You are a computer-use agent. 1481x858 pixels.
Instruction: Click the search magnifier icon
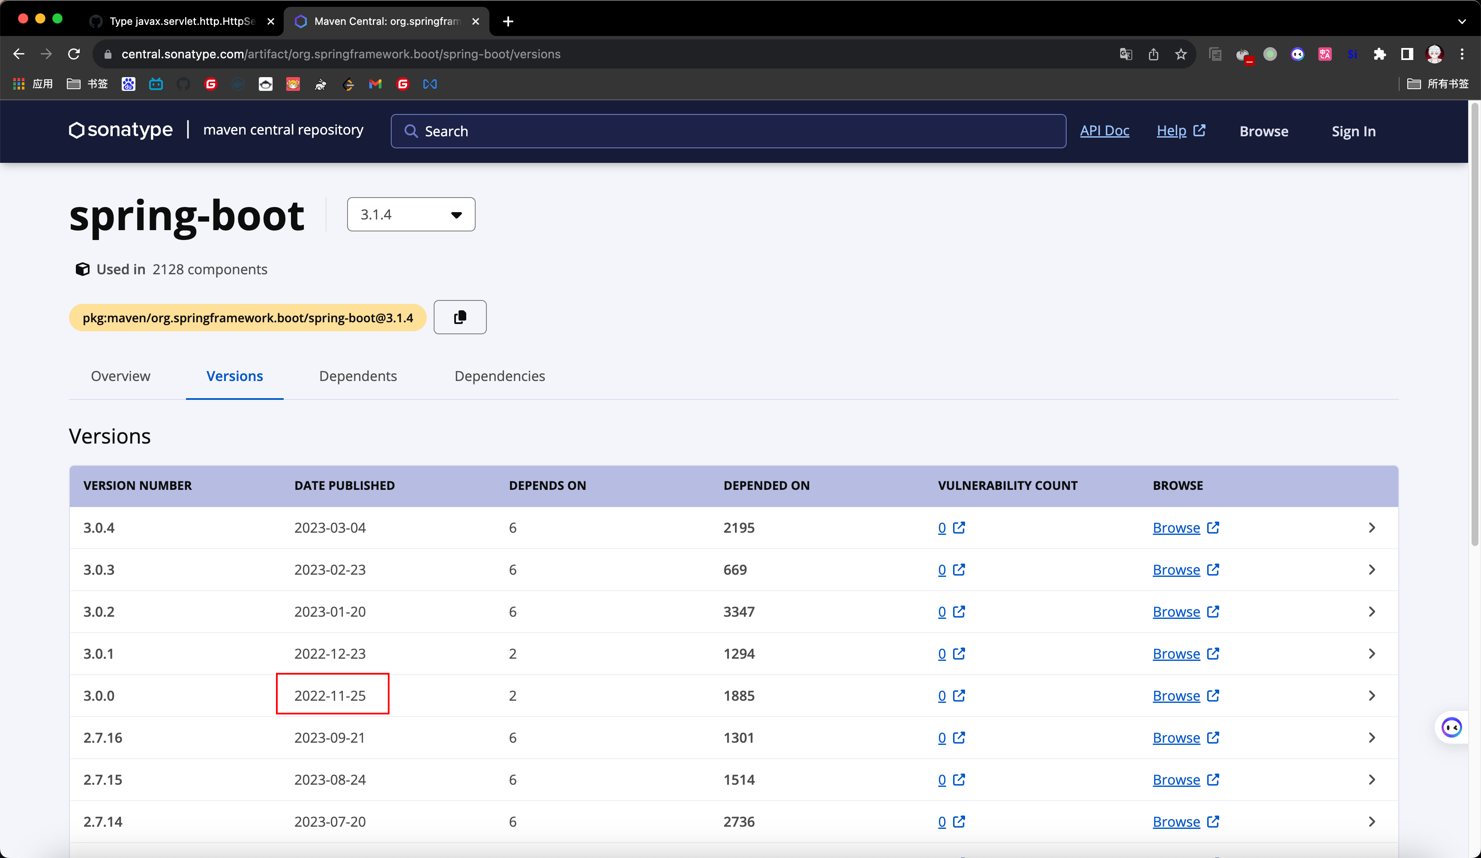(413, 130)
